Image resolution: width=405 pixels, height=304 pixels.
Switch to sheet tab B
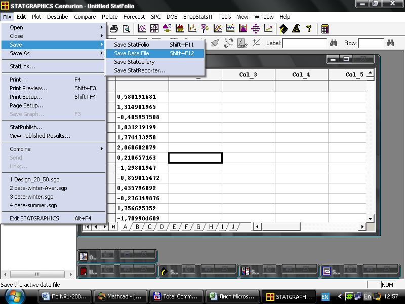tap(137, 227)
